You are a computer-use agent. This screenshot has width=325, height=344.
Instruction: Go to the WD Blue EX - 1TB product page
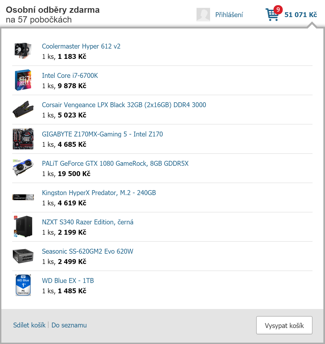click(68, 281)
